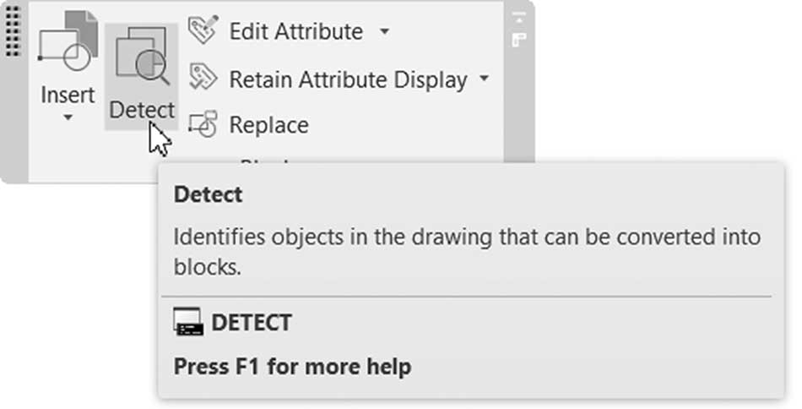Click the bold Detect tooltip heading
802x409 pixels.
209,194
